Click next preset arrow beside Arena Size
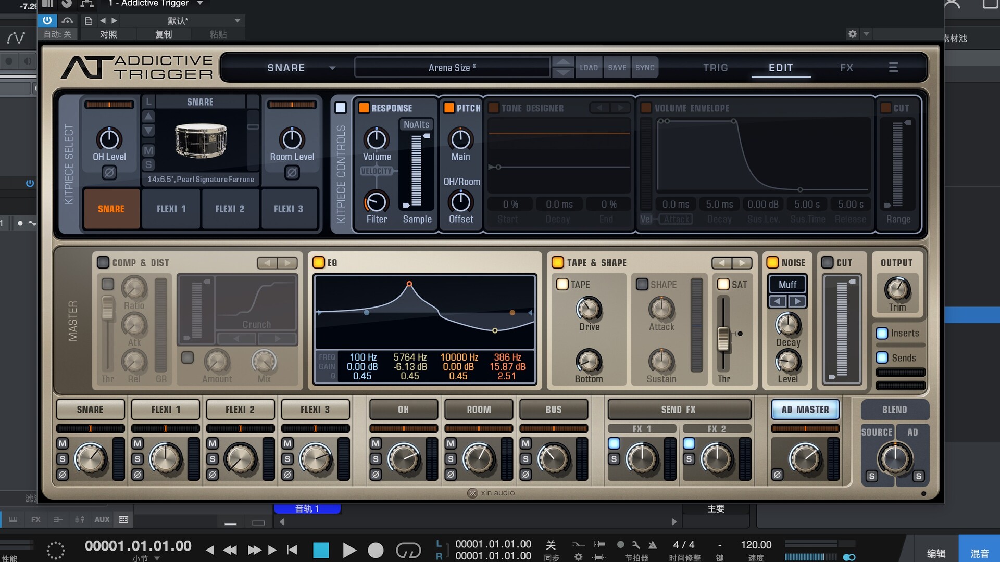 563,73
